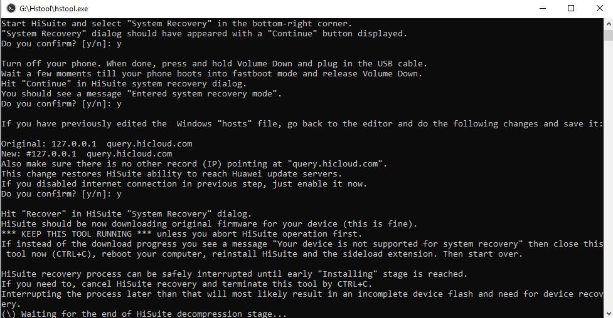The height and width of the screenshot is (318, 613).
Task: Click the spinner "(\)" on the Waiting line
Action: coord(8,314)
